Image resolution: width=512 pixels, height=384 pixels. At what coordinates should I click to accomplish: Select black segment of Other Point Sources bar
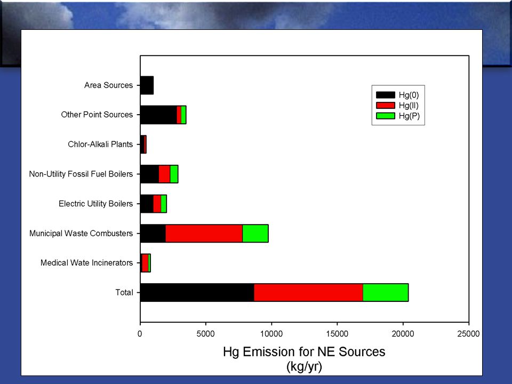coord(159,115)
